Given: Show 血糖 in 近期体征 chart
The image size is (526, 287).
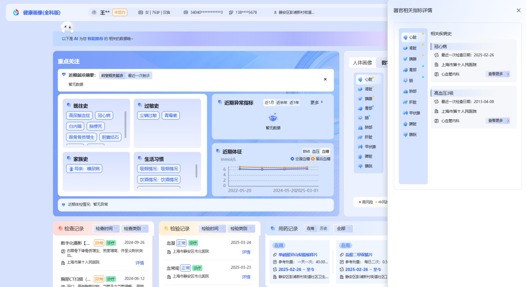Looking at the screenshot, I should tap(325, 152).
